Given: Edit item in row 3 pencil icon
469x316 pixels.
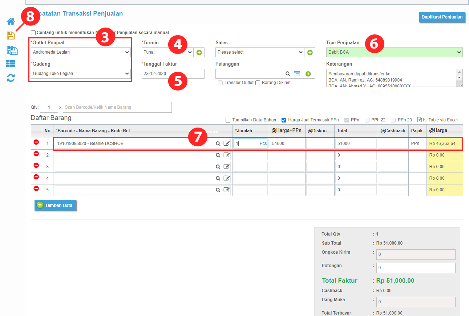Looking at the screenshot, I should 227,167.
